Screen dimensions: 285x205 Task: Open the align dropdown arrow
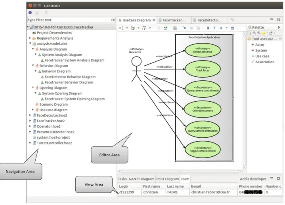[150, 28]
